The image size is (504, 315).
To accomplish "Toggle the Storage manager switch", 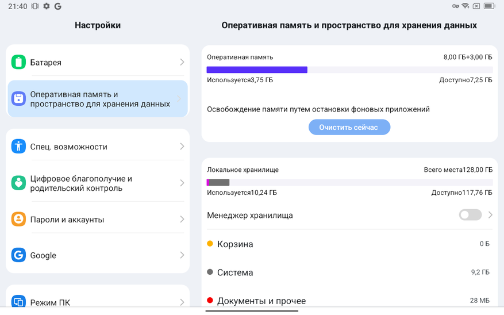I will tap(470, 215).
